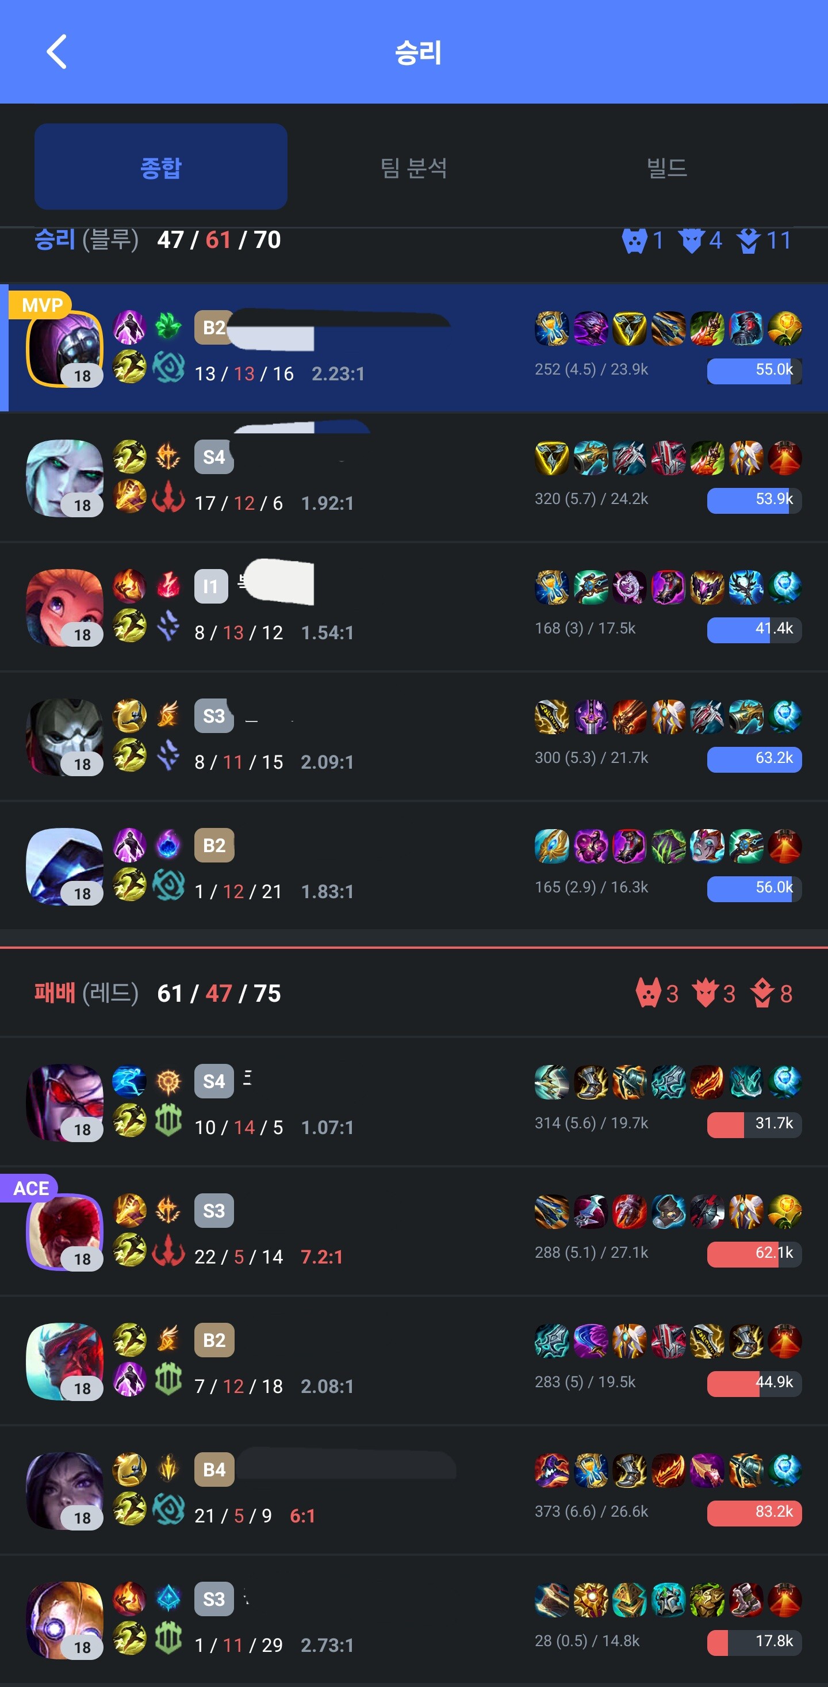Open the 빌드 tab
This screenshot has width=828, height=1687.
tap(666, 167)
